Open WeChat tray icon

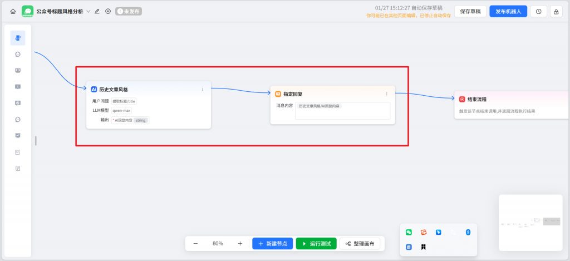click(x=409, y=232)
